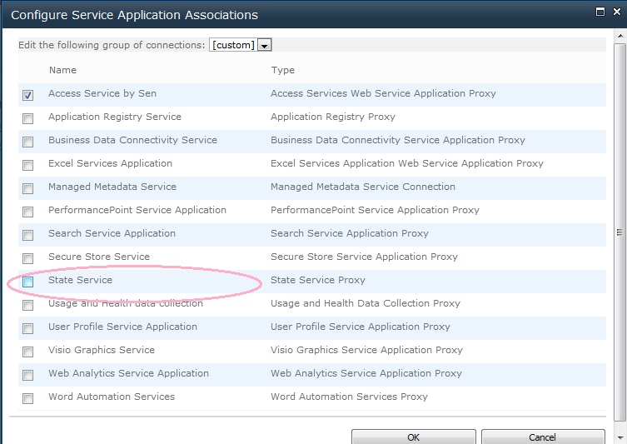This screenshot has height=444, width=627.
Task: Uncheck the Access Service by Sen checkbox
Action: [x=28, y=95]
